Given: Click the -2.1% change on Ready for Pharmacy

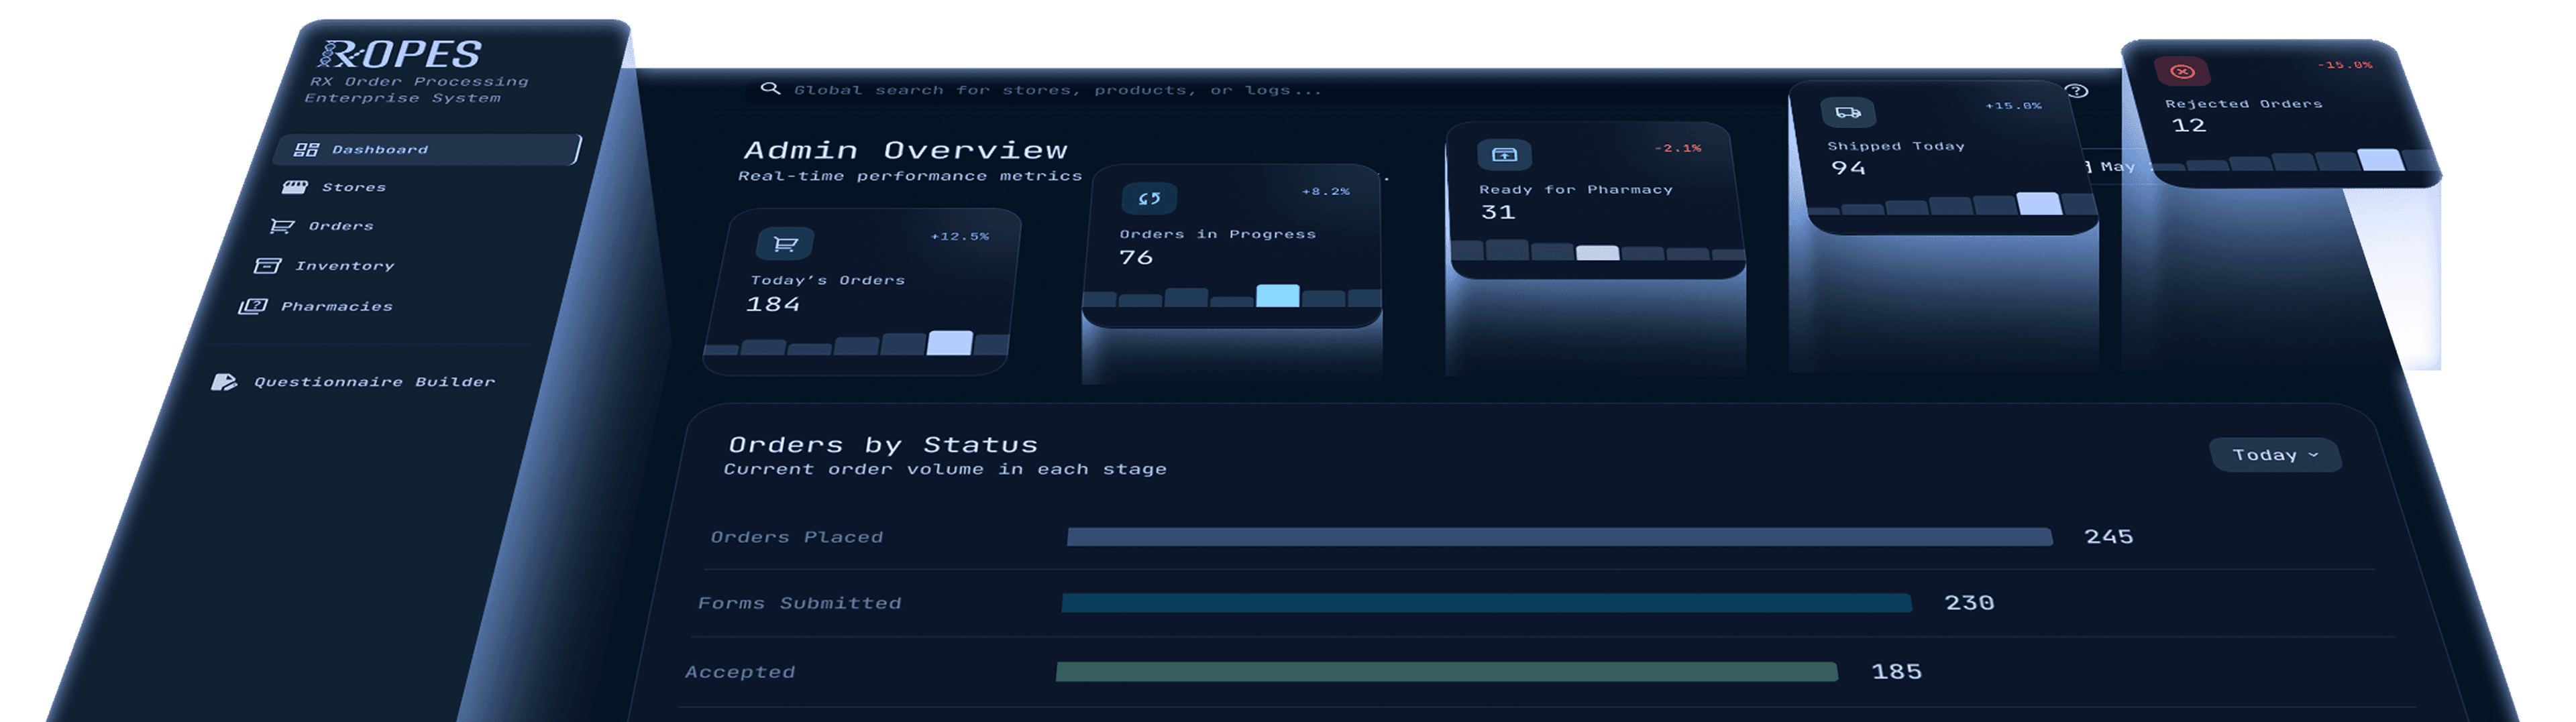Looking at the screenshot, I should 1678,148.
